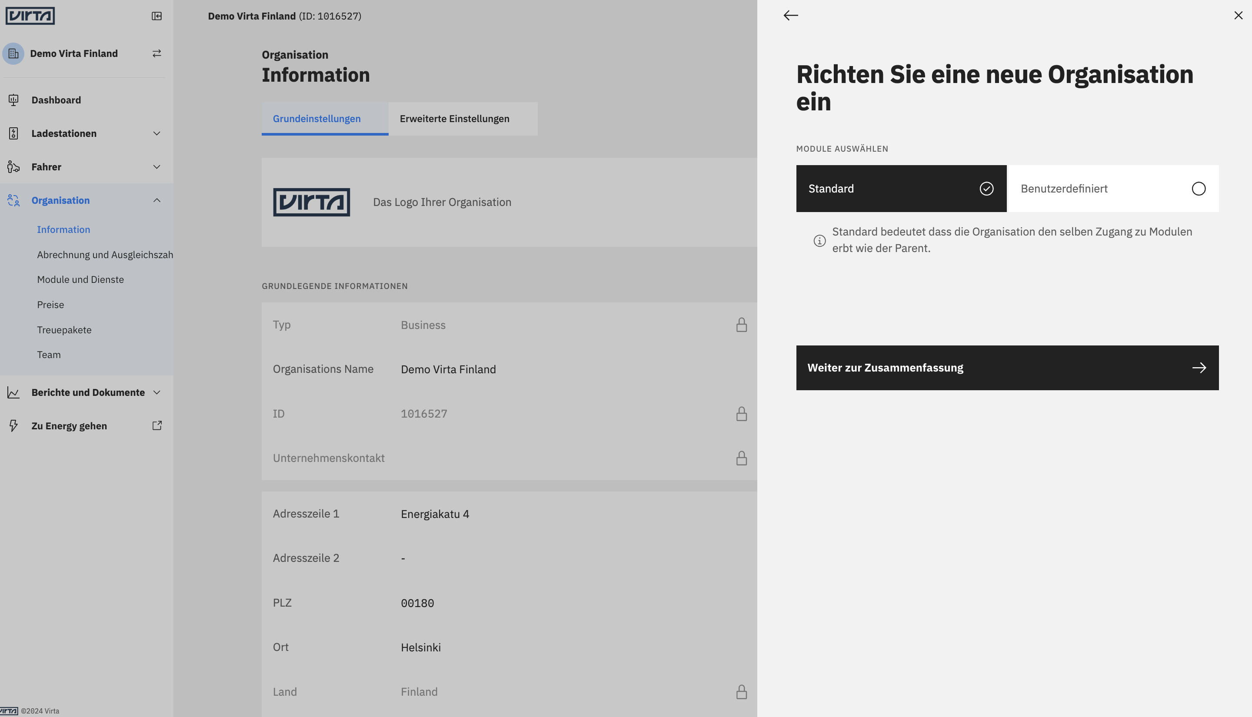Expand the Fahrer menu chevron
1252x717 pixels.
[x=156, y=167]
